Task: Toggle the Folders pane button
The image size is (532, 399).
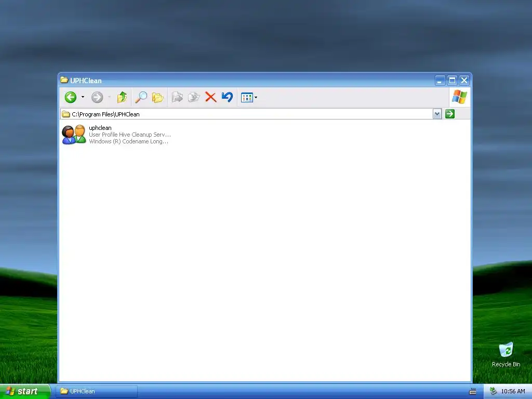Action: [x=157, y=97]
